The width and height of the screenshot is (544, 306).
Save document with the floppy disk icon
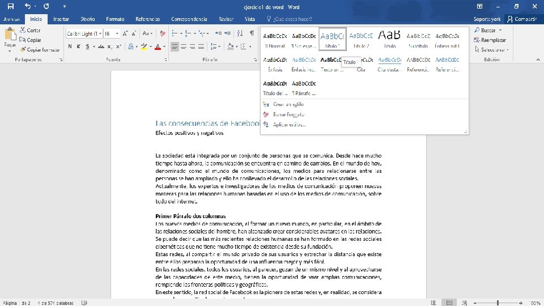coord(10,6)
